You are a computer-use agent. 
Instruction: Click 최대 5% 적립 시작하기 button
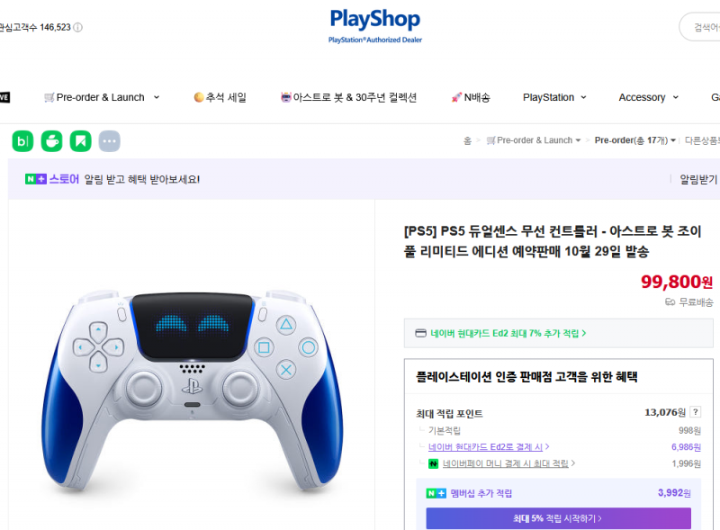558,518
